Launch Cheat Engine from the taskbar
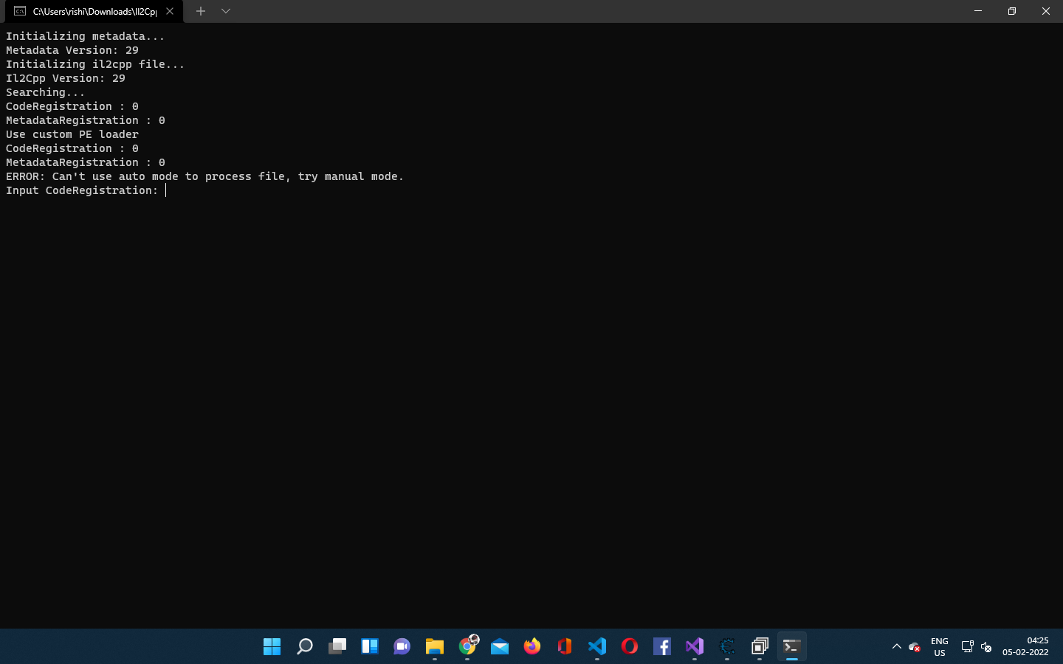Image resolution: width=1063 pixels, height=664 pixels. pos(727,647)
